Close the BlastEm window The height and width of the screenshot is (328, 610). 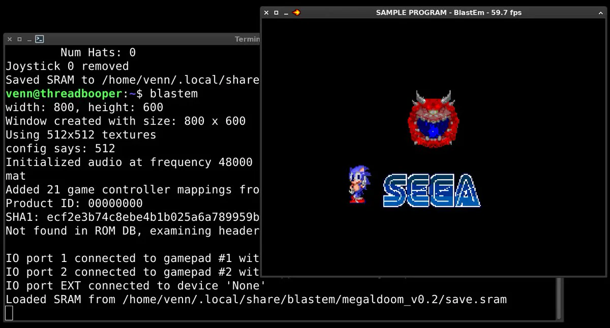(267, 13)
